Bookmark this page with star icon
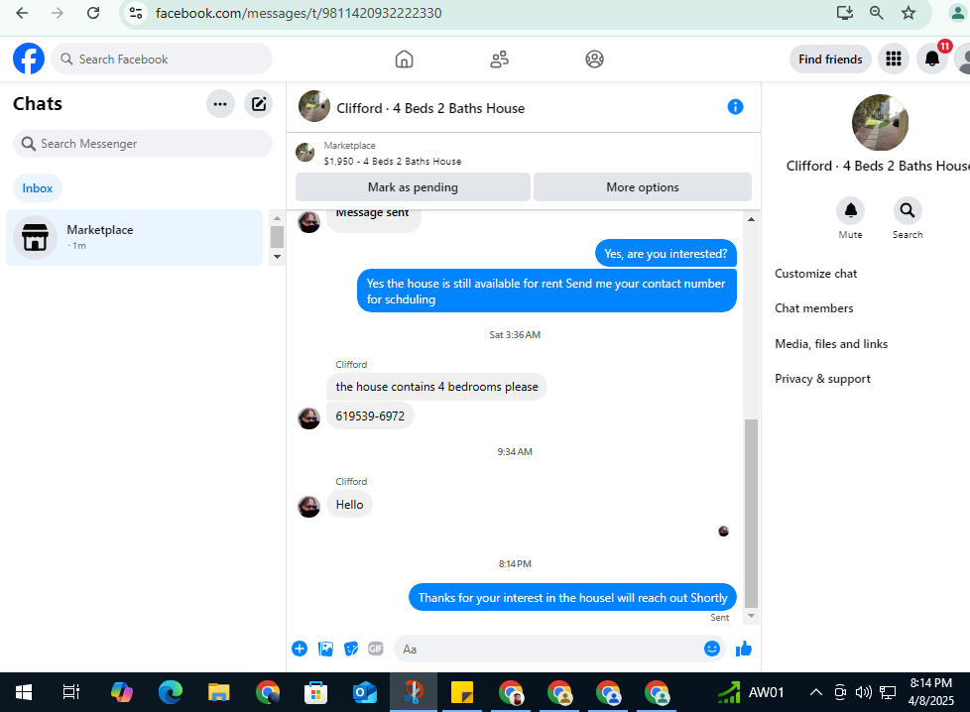970x712 pixels. point(909,13)
